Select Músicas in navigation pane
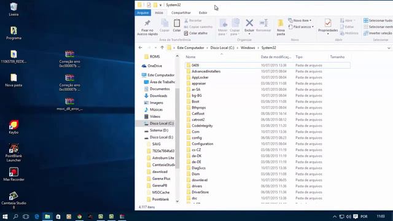 [154, 109]
